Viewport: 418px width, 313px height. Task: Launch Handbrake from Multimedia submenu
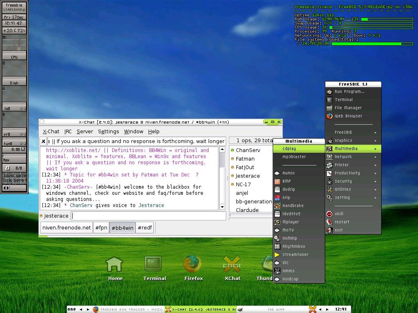pos(299,205)
